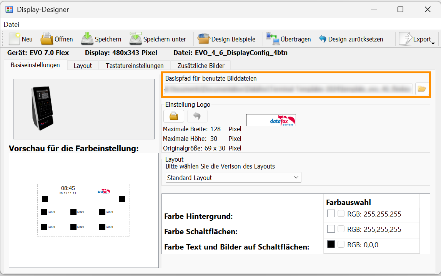Open a file with the Öffnen icon
441x276 pixels.
(x=47, y=39)
